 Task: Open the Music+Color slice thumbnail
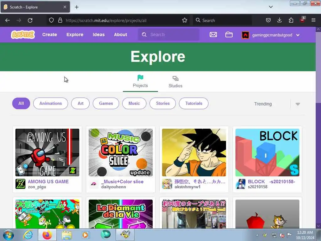coord(121,153)
